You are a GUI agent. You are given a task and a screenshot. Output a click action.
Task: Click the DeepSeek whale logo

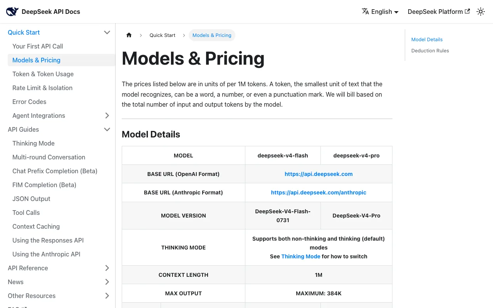click(x=12, y=12)
